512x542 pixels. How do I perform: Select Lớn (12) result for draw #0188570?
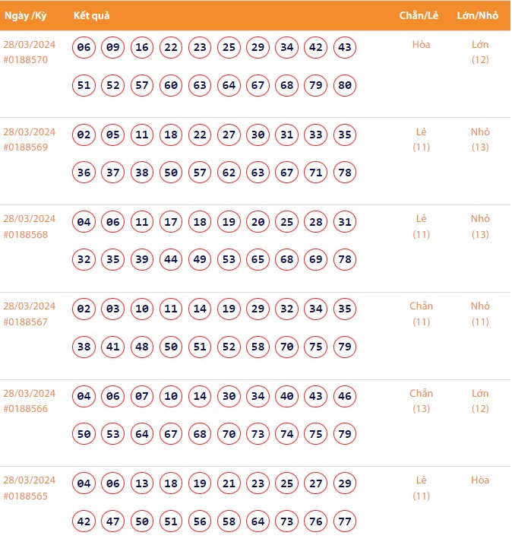coord(479,52)
